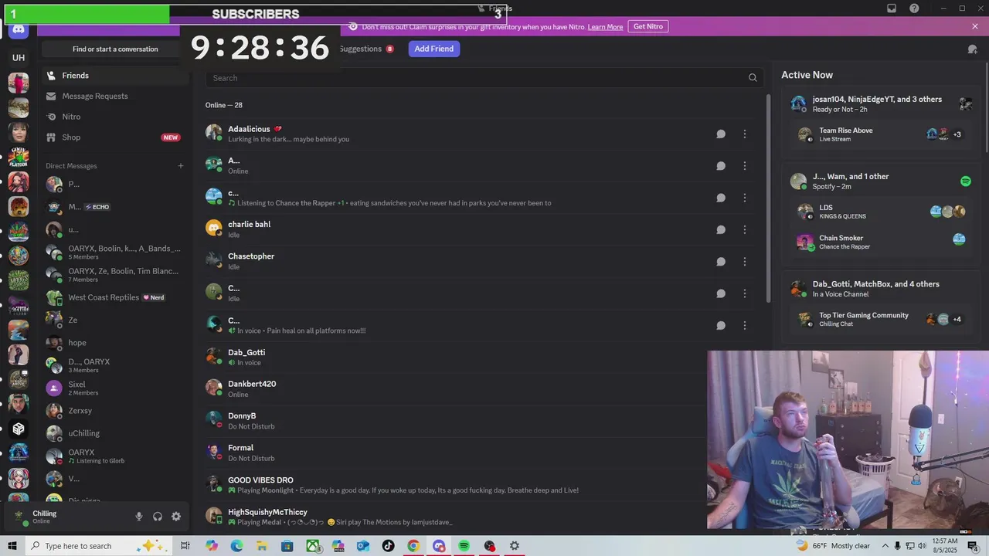Open the Windows notification center
The width and height of the screenshot is (989, 556).
point(973,546)
